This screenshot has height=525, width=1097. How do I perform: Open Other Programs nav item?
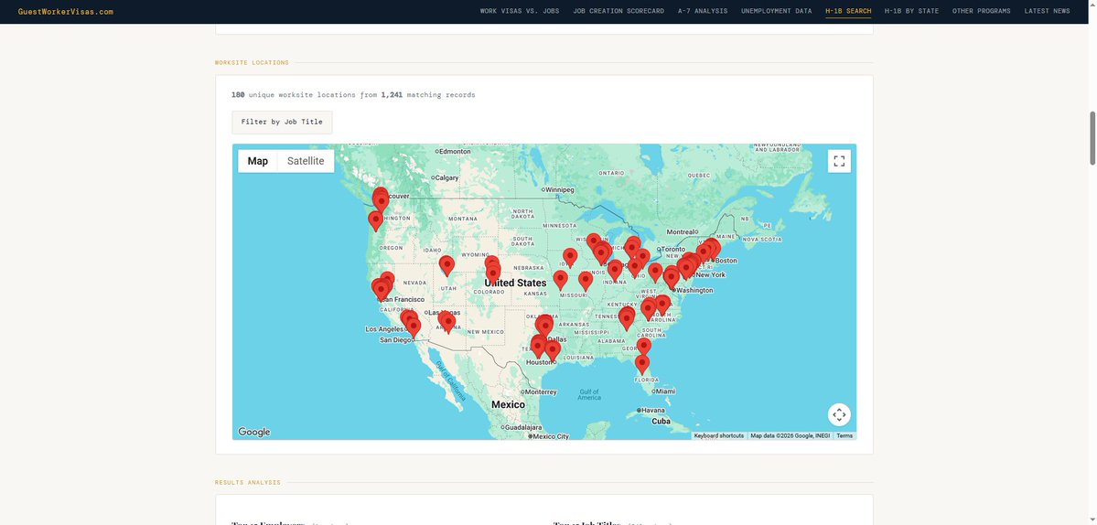[x=981, y=11]
